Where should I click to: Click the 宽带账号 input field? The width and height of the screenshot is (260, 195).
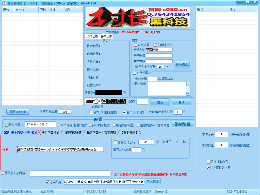coord(159,56)
